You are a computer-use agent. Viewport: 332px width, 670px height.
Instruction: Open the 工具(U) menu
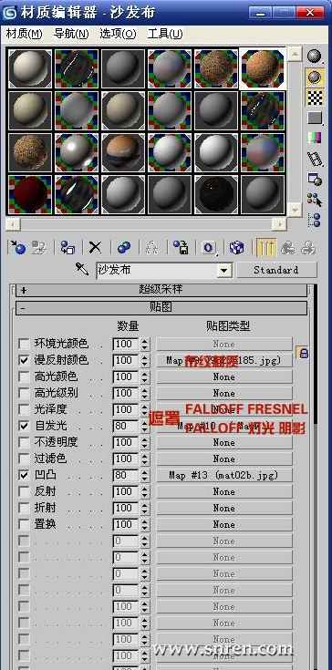[x=164, y=34]
